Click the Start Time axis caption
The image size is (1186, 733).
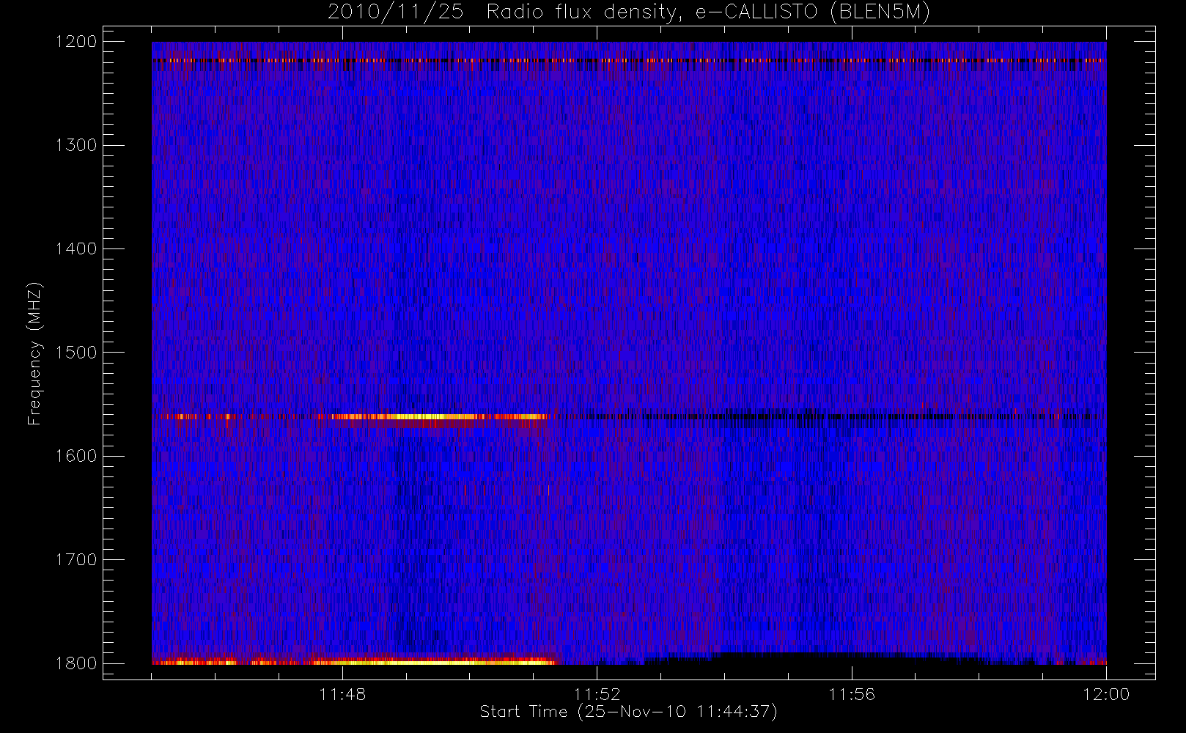point(628,712)
